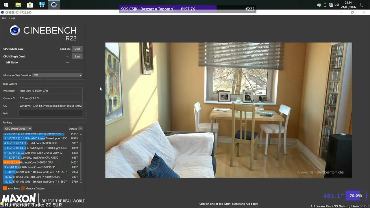This screenshot has width=370, height=208.
Task: Select the Core i7-7700K ranking row
Action: click(x=41, y=167)
